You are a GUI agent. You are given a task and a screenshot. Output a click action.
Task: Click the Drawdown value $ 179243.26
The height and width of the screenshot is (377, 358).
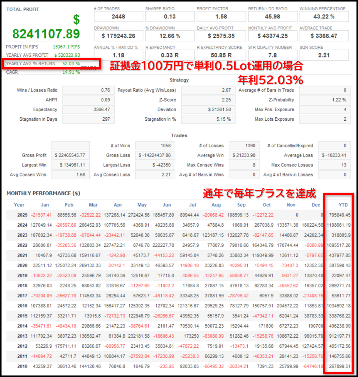coord(119,36)
